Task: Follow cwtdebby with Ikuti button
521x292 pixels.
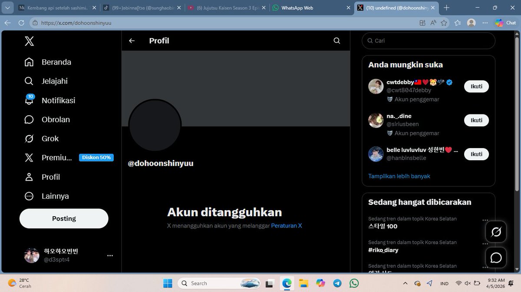Action: coord(476,86)
